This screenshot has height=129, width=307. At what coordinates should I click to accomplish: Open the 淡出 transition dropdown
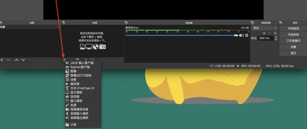[264, 28]
